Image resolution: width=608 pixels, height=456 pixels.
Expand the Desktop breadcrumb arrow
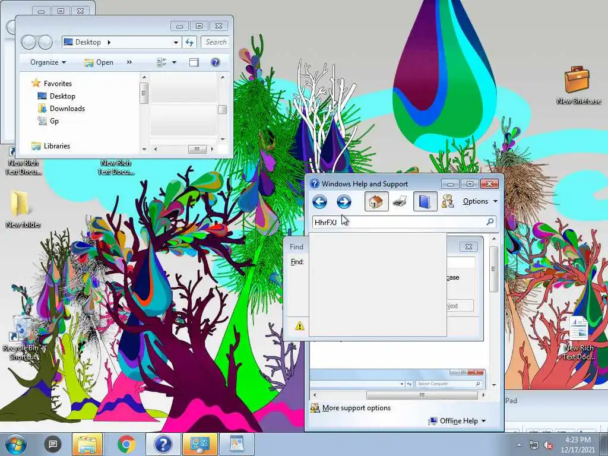[109, 42]
